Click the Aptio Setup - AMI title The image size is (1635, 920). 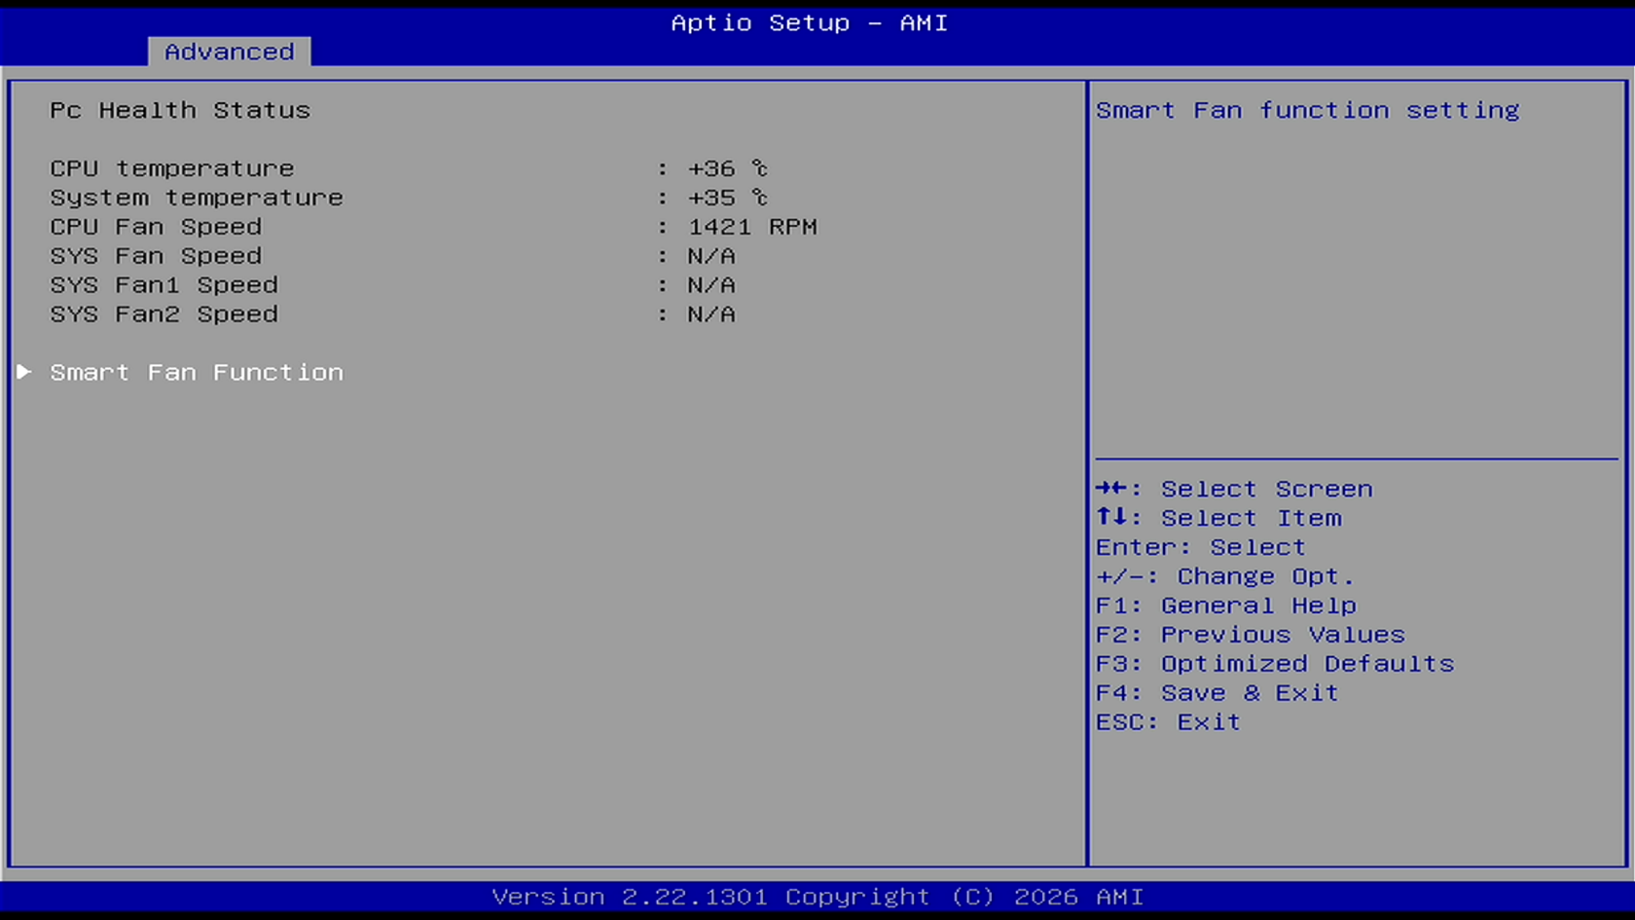[x=810, y=22]
